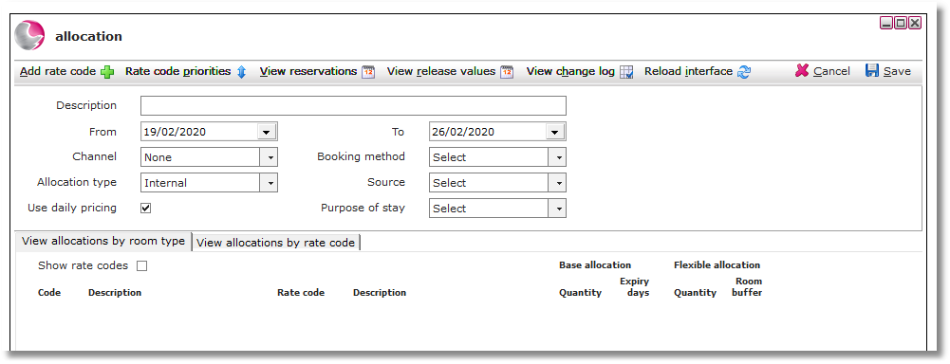Enable the Show rate codes checkbox
Screen dimensions: 950x364
tap(141, 265)
